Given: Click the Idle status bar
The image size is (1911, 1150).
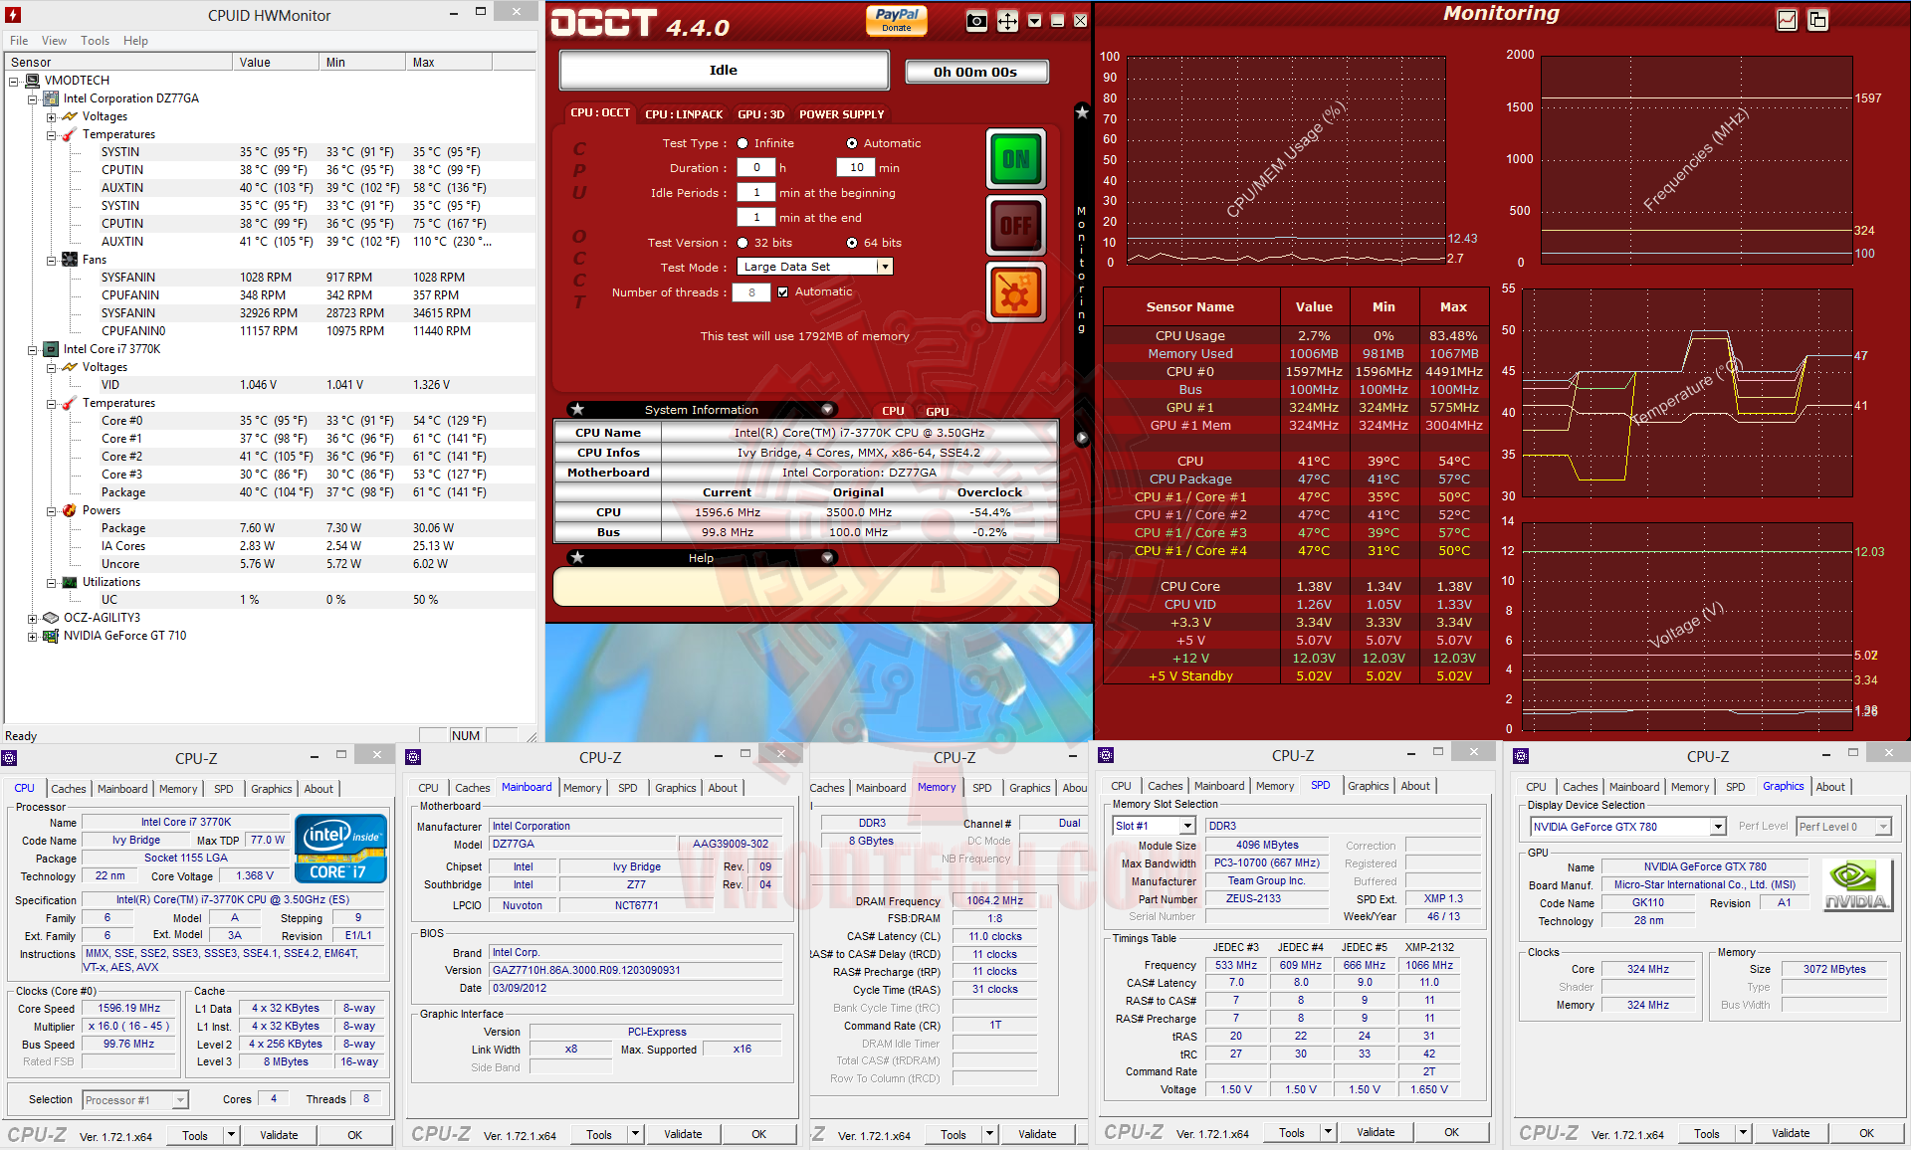Looking at the screenshot, I should (724, 71).
